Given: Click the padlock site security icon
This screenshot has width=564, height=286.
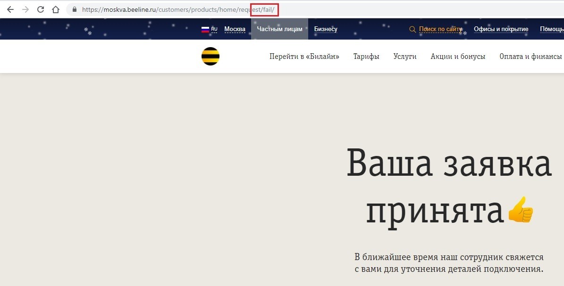Looking at the screenshot, I should pos(74,9).
